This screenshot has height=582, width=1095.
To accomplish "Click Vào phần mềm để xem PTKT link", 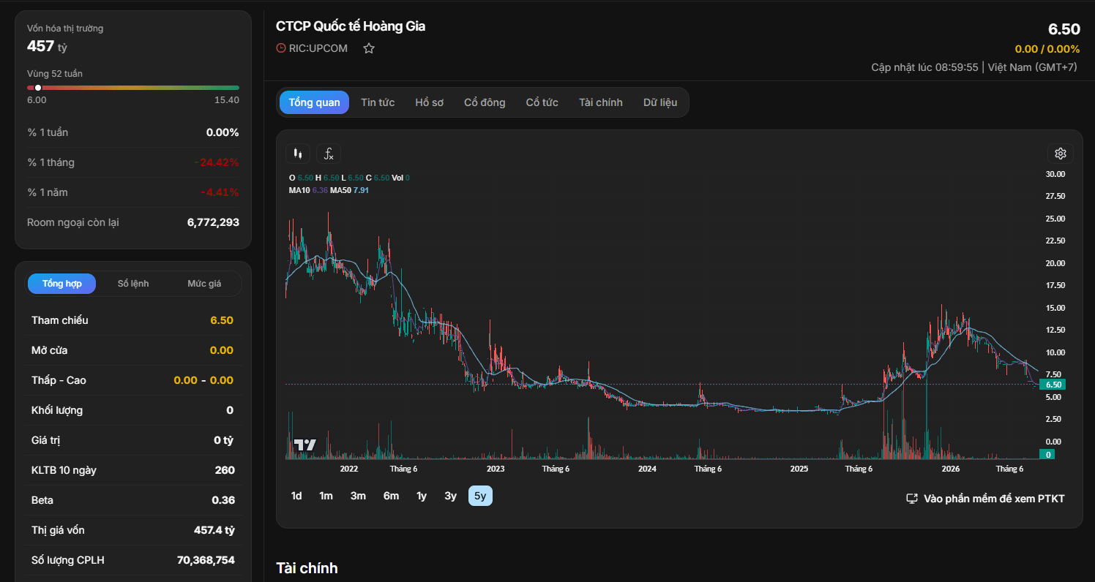I will click(x=994, y=499).
